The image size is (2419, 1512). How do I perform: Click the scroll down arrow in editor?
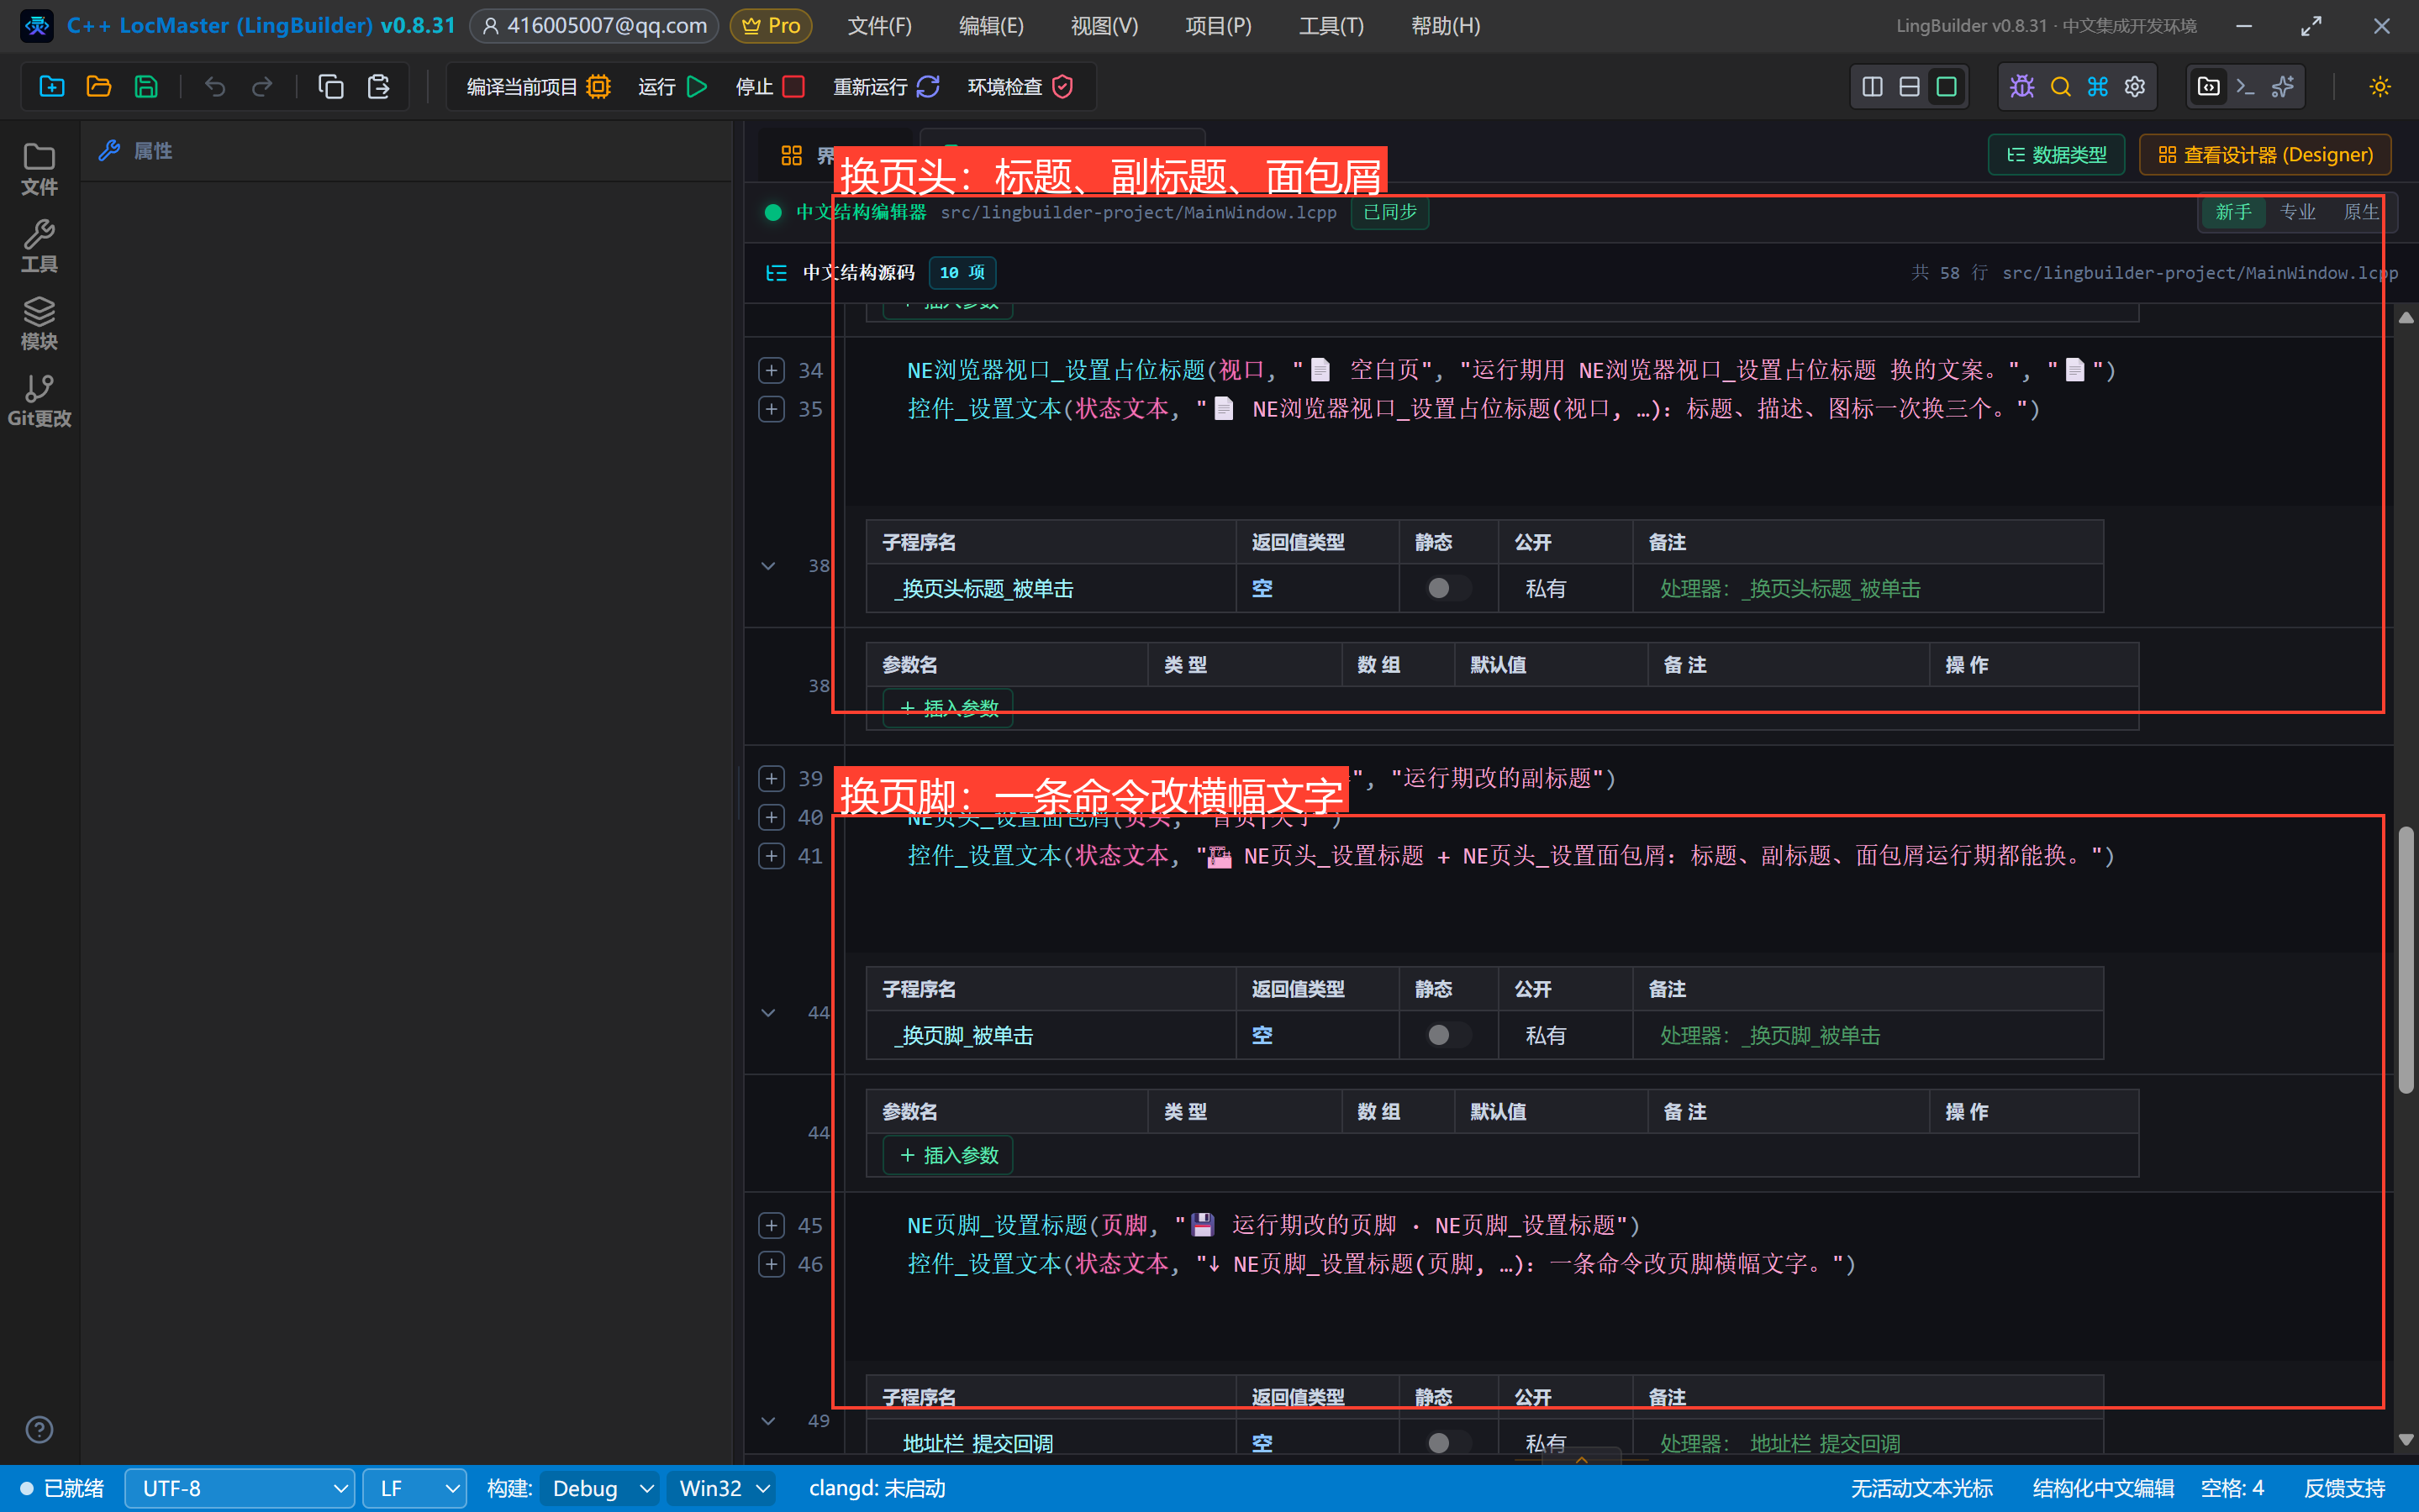tap(2405, 1440)
